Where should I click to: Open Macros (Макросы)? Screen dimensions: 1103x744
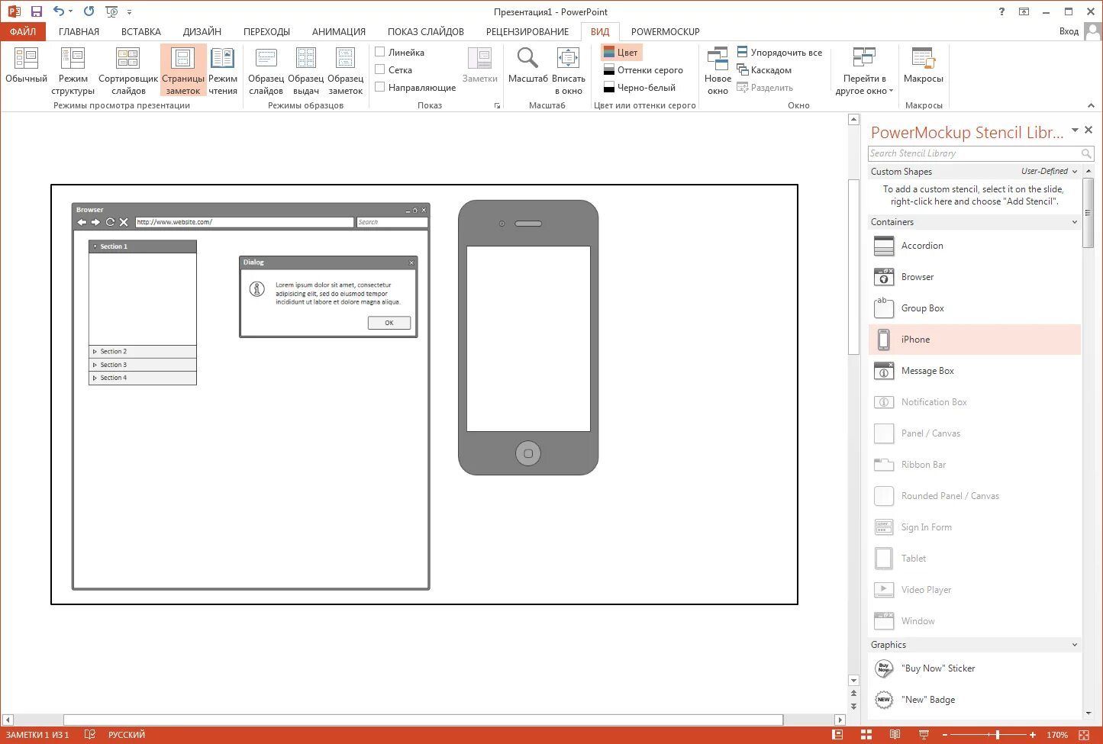(923, 66)
